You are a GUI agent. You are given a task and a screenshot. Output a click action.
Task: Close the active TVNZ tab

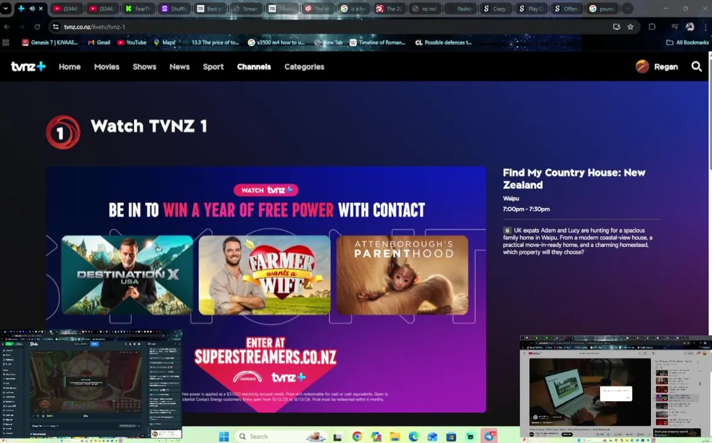(41, 9)
